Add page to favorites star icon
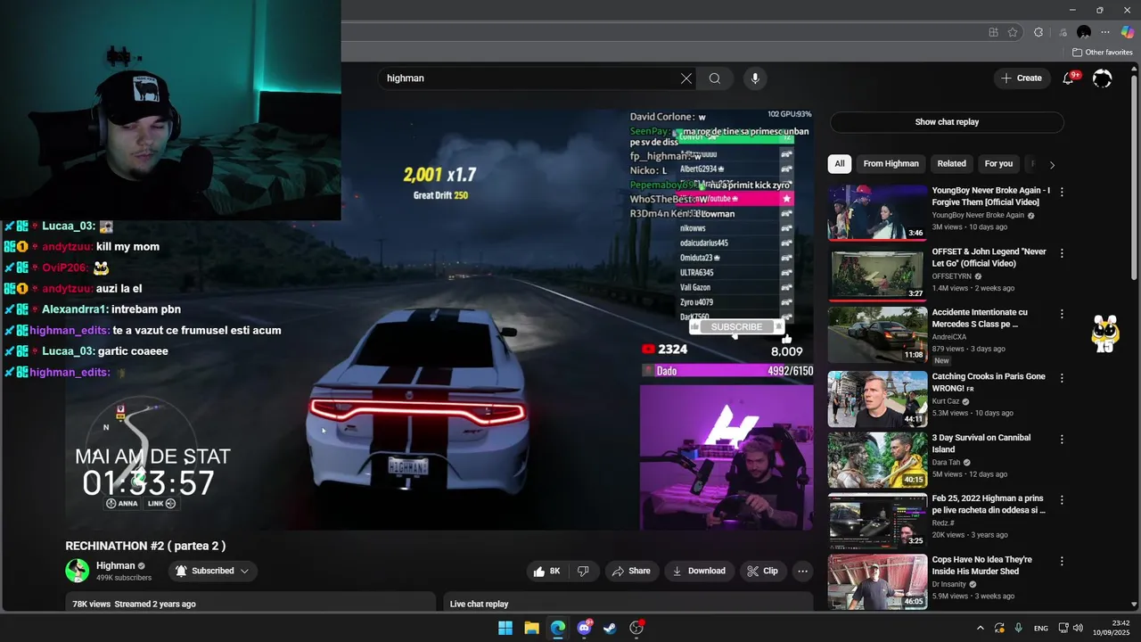This screenshot has width=1141, height=642. coord(1013,32)
